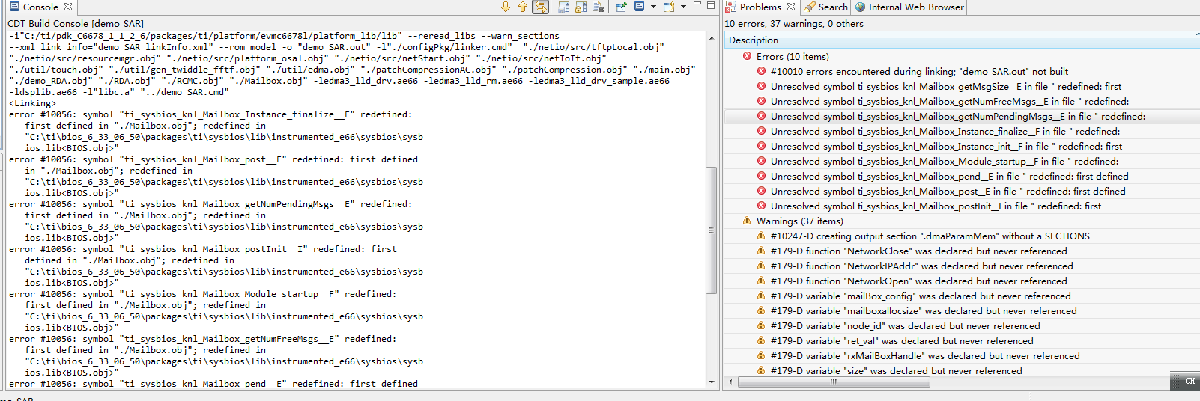Jump to previous error with up arrow icon
This screenshot has height=401, width=1200.
[x=523, y=7]
